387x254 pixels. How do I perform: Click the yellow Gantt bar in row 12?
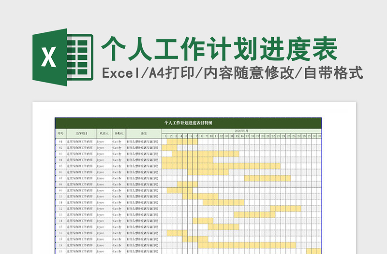click(285, 209)
